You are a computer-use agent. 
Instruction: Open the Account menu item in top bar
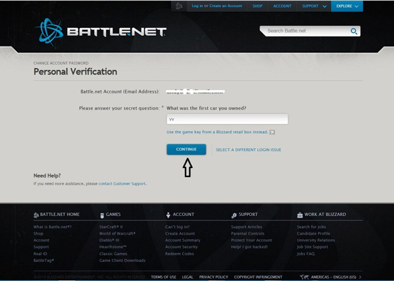click(x=282, y=6)
